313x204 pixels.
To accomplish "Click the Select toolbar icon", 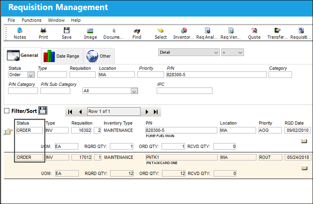I will (160, 31).
